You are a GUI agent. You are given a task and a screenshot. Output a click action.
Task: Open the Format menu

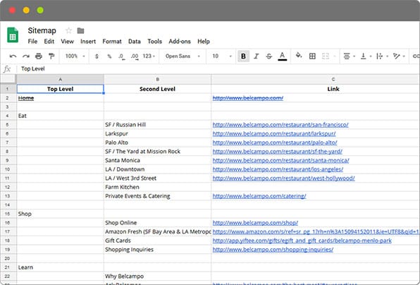pyautogui.click(x=112, y=42)
